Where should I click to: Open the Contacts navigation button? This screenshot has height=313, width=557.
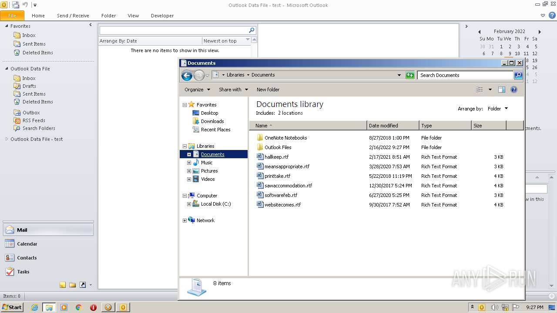48,258
